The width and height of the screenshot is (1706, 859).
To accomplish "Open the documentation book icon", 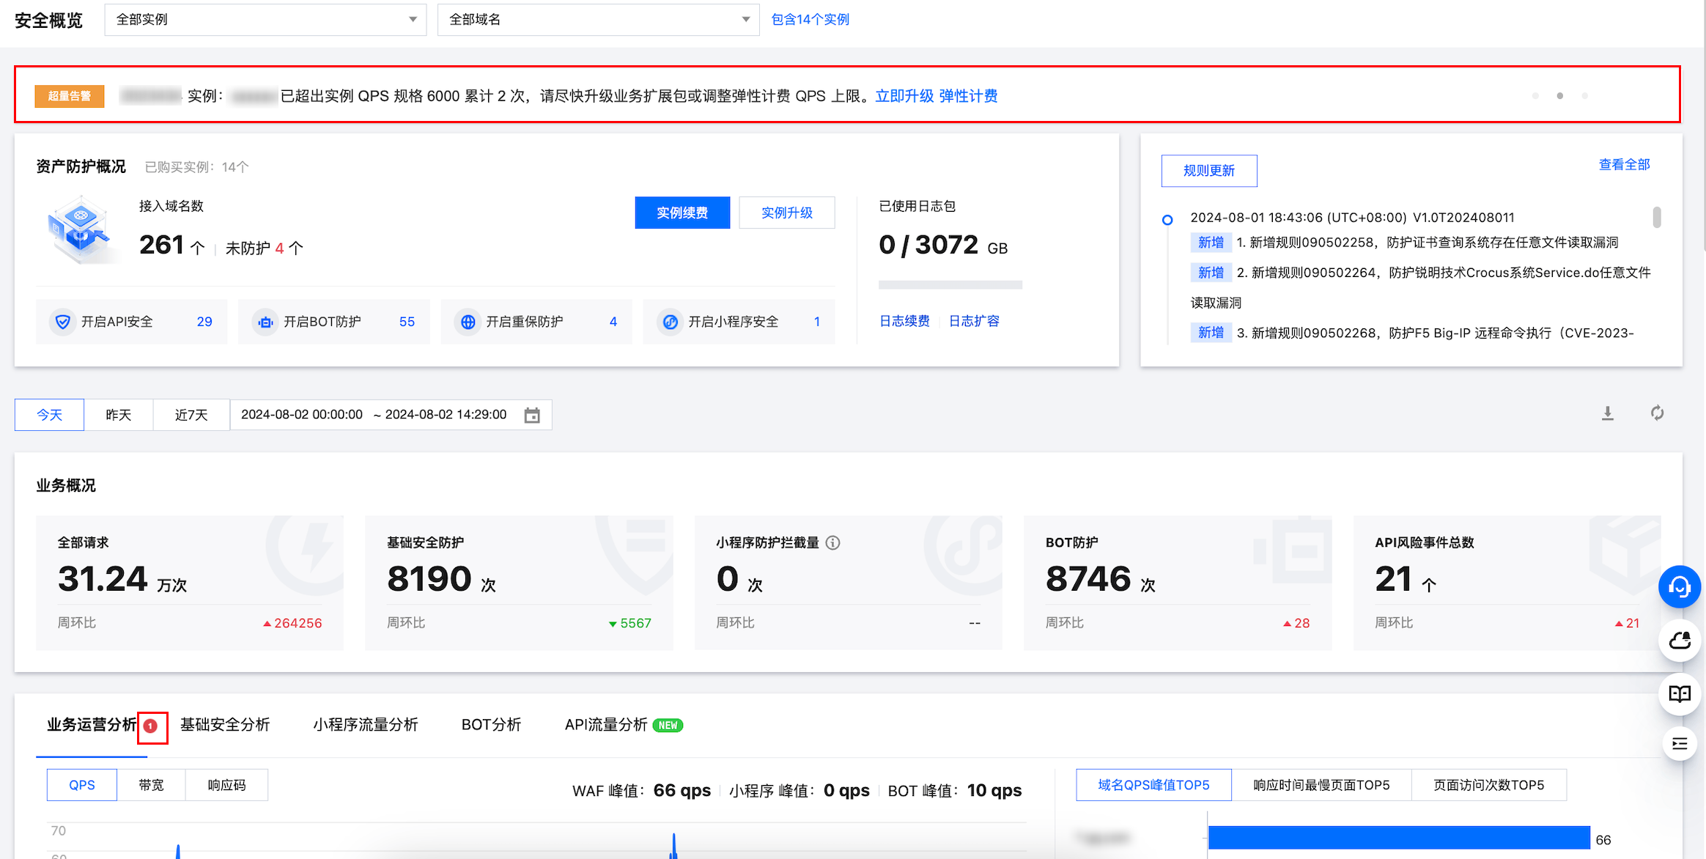I will 1679,693.
